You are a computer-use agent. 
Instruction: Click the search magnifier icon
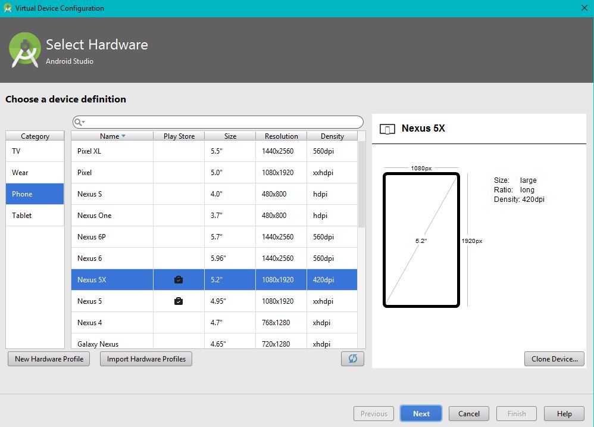(x=77, y=122)
